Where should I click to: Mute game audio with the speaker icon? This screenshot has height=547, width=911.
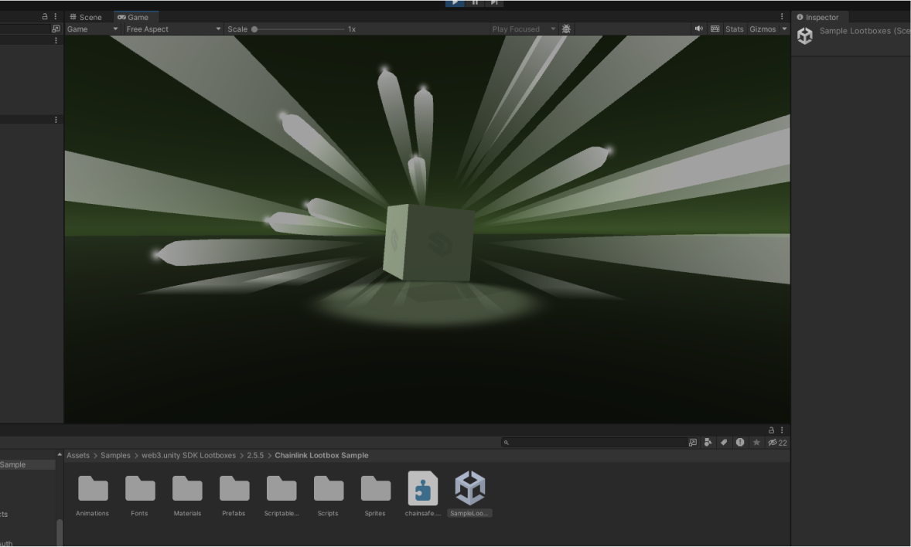coord(699,29)
